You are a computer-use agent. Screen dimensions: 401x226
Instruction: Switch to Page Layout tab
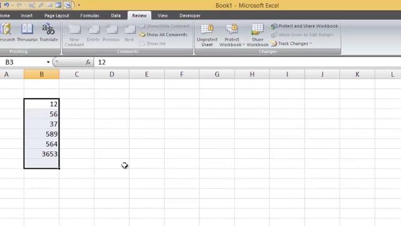click(57, 16)
